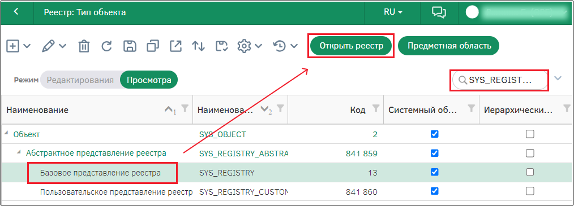Switch mode to Редактирования
This screenshot has height=206, width=574.
[x=80, y=80]
